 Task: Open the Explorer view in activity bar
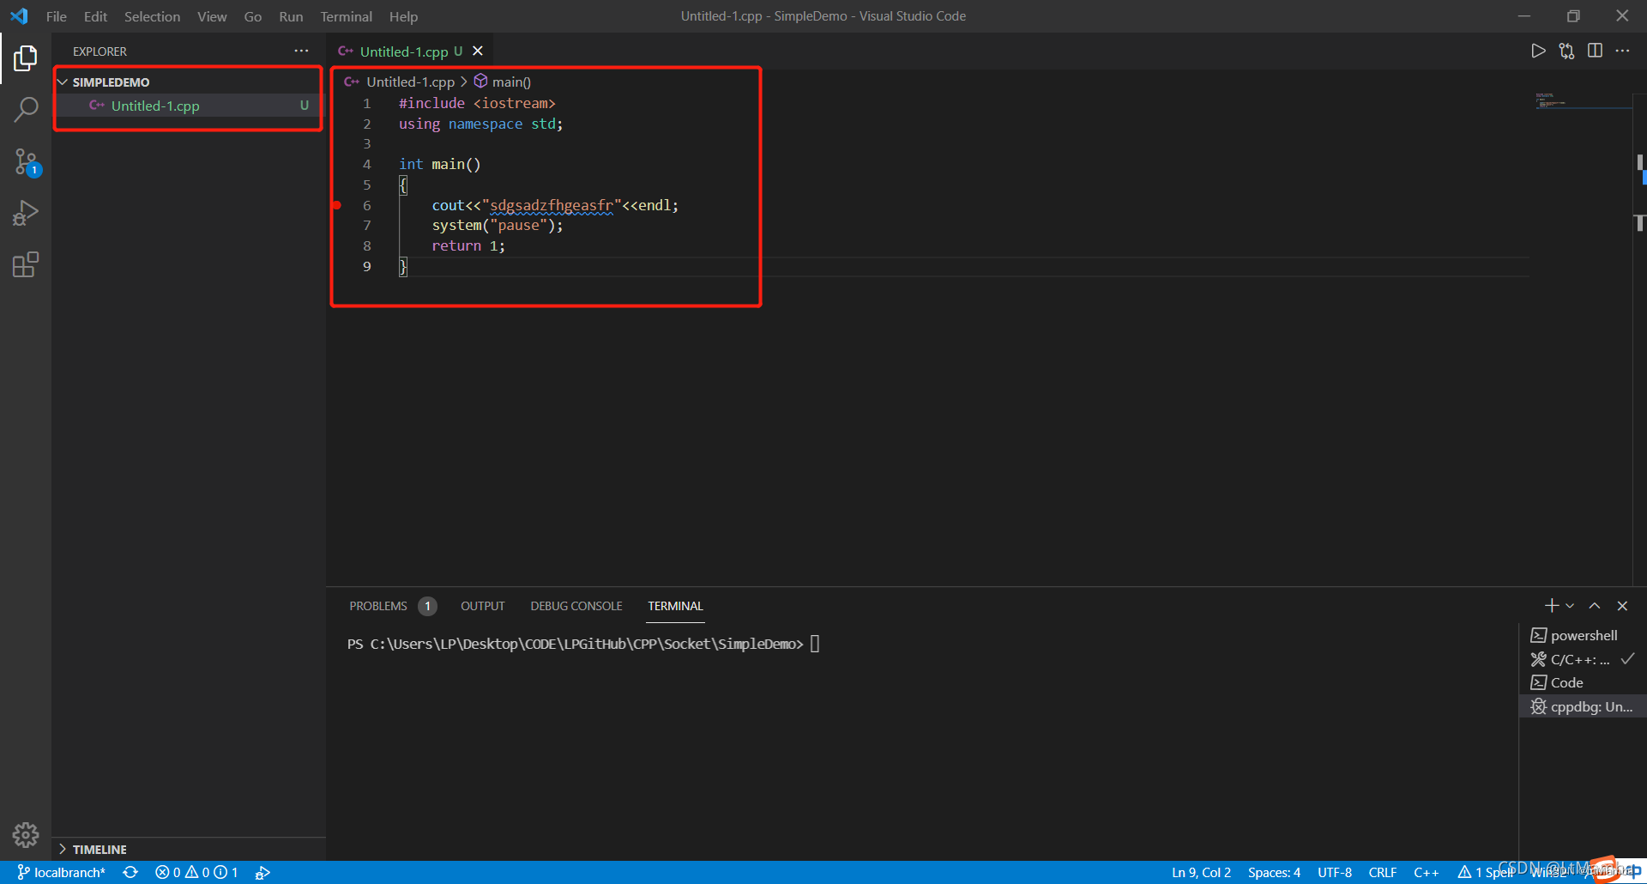26,58
